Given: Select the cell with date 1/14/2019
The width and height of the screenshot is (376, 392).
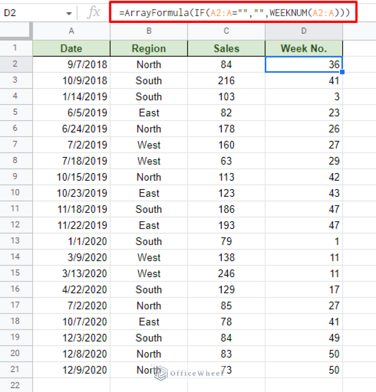Looking at the screenshot, I should tap(71, 97).
